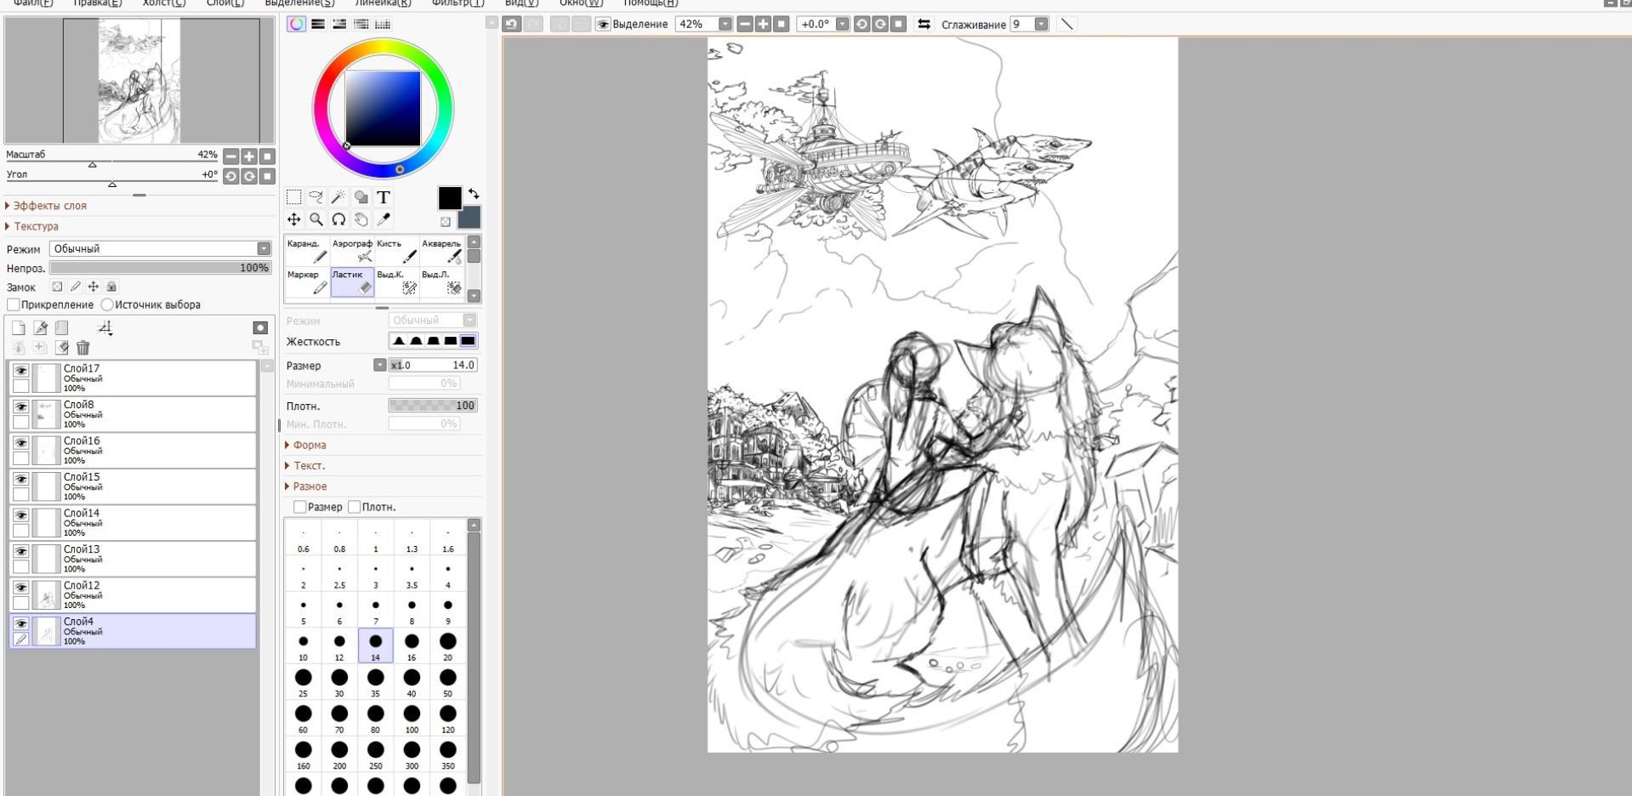The height and width of the screenshot is (796, 1632).
Task: Open the Режим blending mode dropdown
Action: (160, 248)
